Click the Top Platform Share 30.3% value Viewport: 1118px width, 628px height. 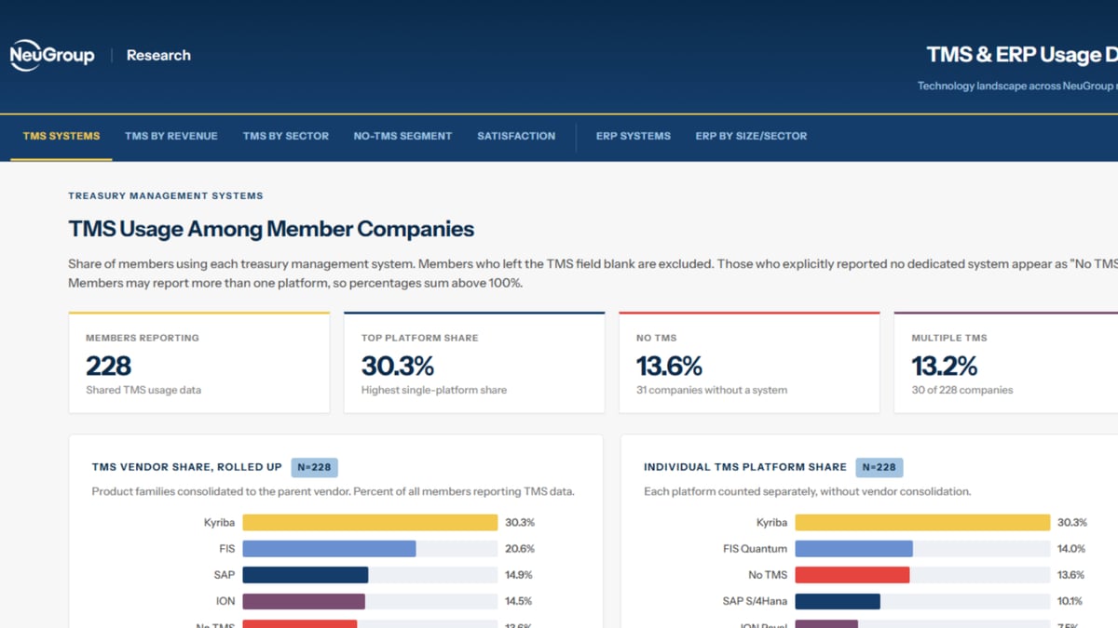[398, 365]
